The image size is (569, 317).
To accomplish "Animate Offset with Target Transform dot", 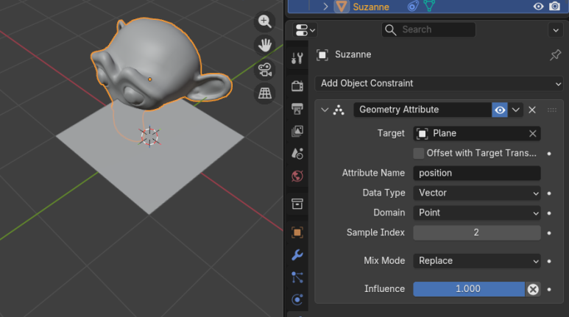I will coord(549,154).
